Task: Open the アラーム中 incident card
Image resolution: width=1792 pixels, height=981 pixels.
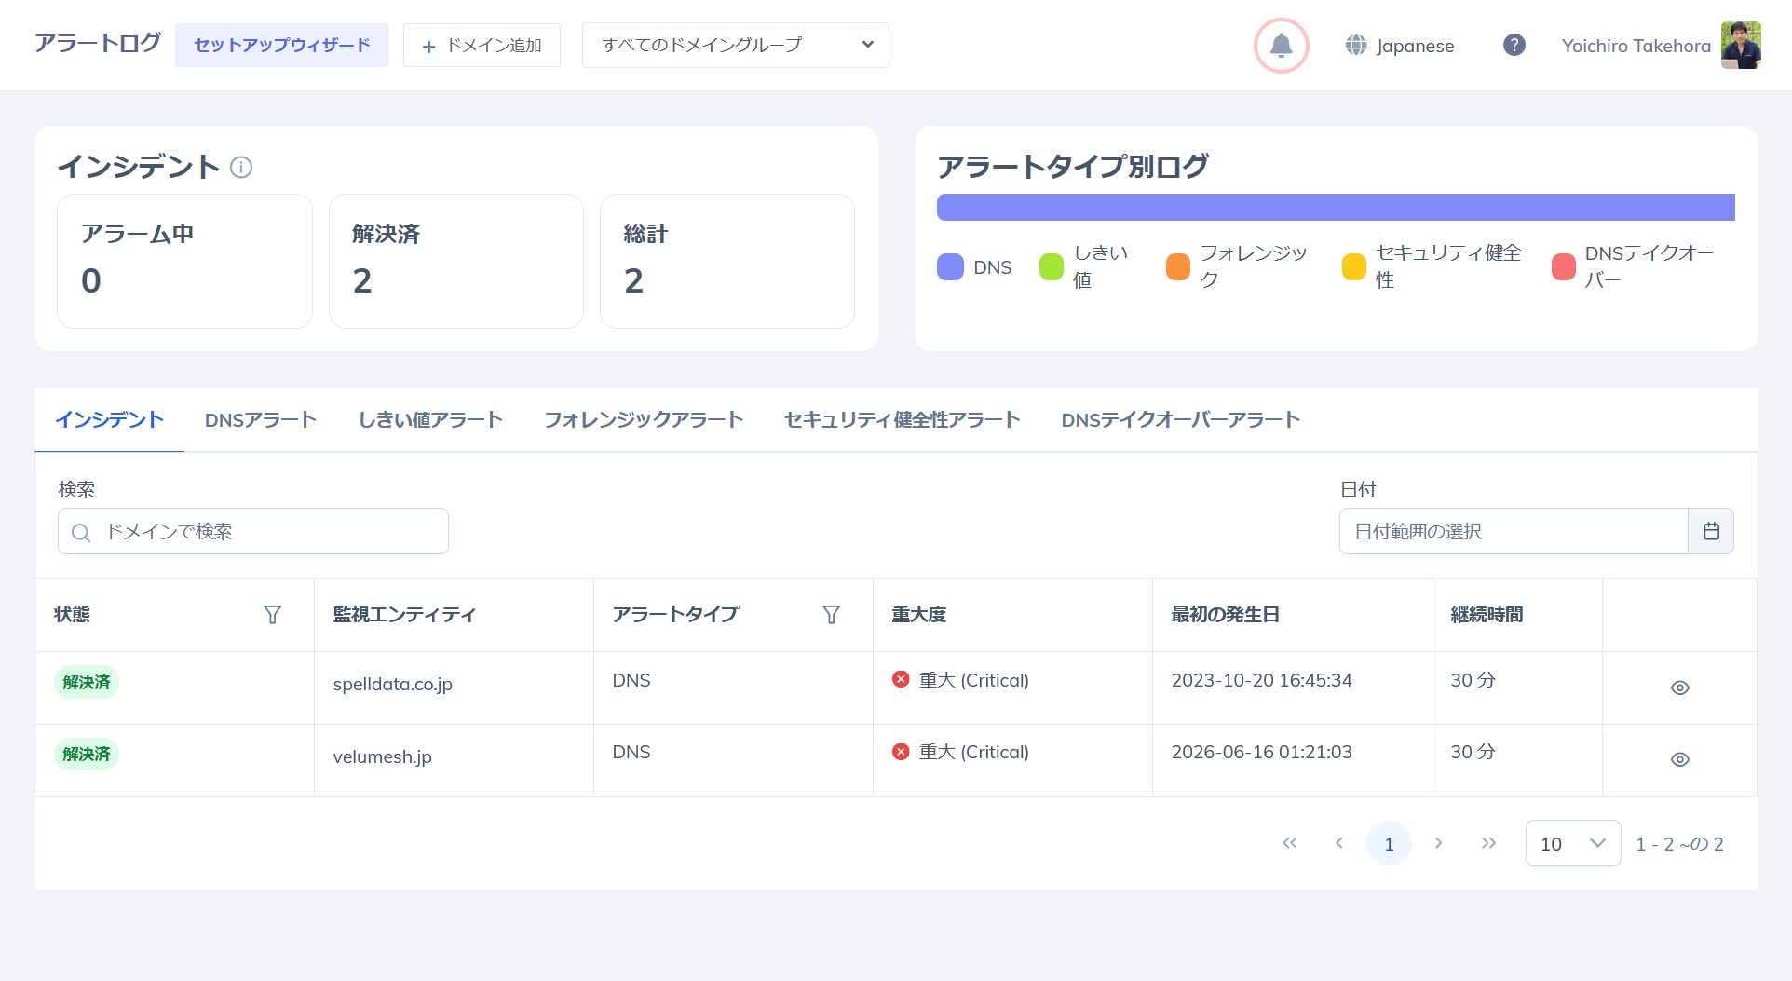Action: click(x=184, y=261)
